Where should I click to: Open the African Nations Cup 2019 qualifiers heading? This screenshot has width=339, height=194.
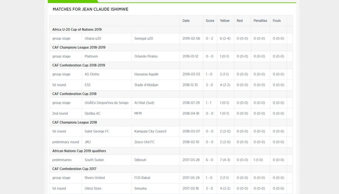point(79,151)
